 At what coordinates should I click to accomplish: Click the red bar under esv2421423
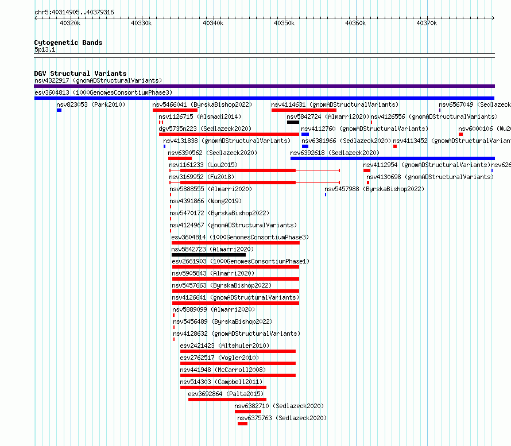238,351
